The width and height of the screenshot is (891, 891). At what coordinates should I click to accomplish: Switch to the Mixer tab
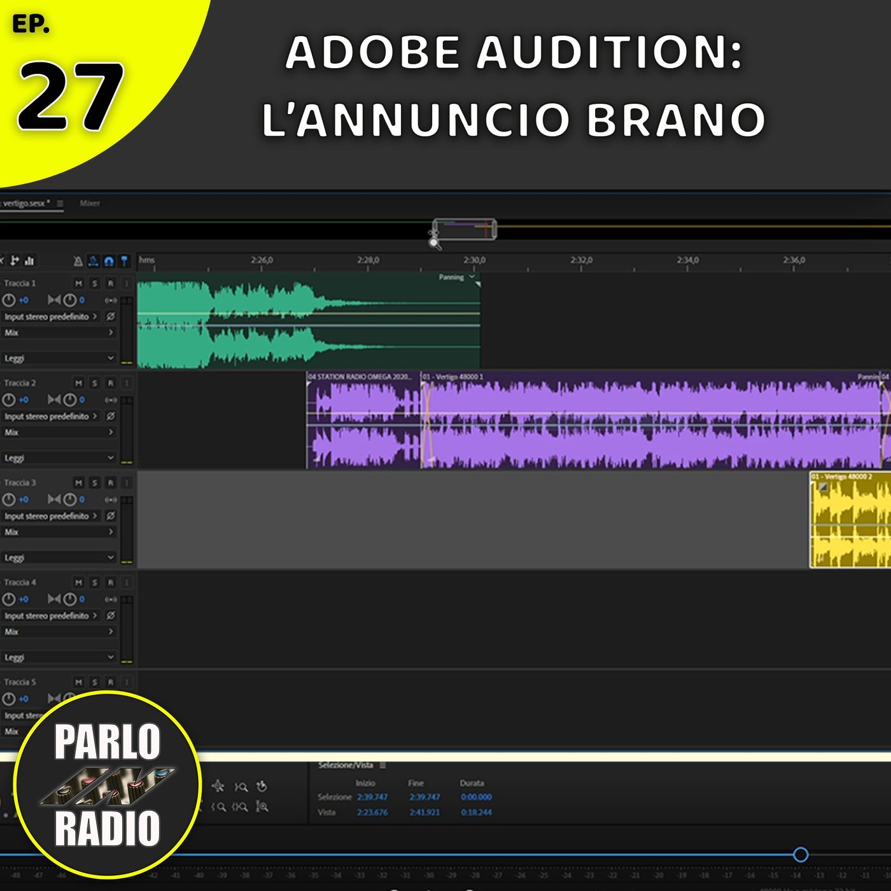click(90, 204)
